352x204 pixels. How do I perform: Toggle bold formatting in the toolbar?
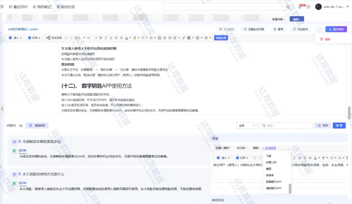[101, 38]
